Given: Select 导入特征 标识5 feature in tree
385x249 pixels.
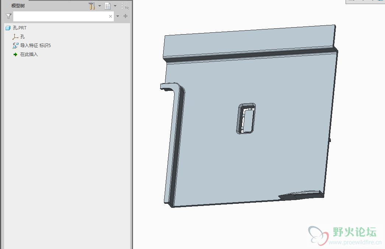Looking at the screenshot, I should click(32, 46).
